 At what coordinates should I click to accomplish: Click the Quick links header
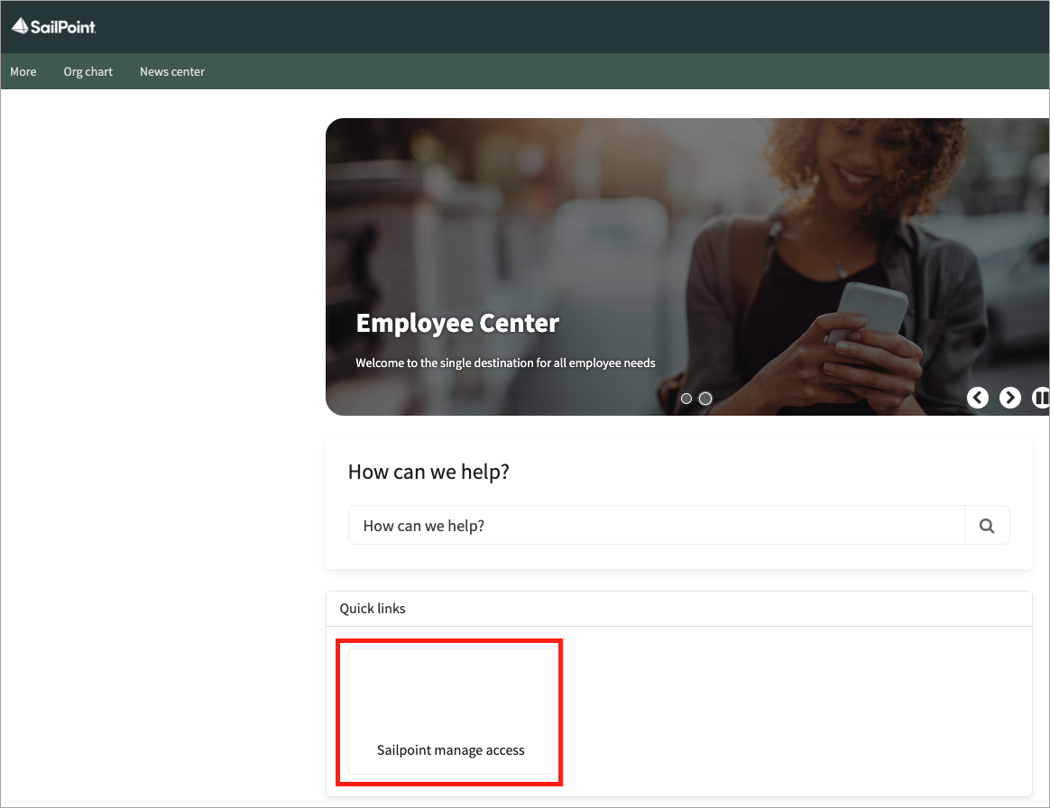[373, 609]
